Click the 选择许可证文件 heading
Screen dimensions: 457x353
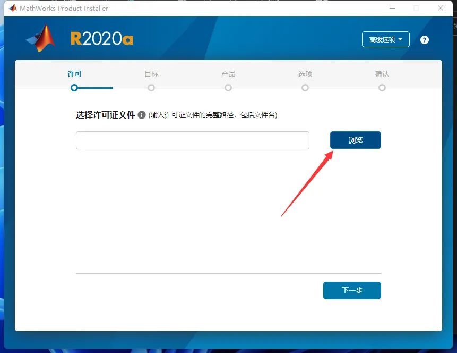tap(106, 115)
